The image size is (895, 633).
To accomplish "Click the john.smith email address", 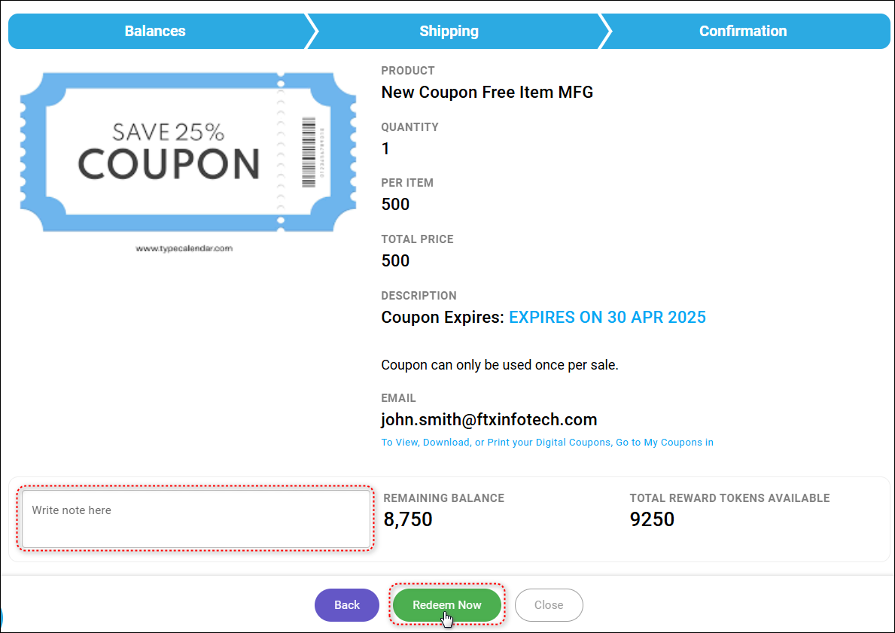I will 489,420.
